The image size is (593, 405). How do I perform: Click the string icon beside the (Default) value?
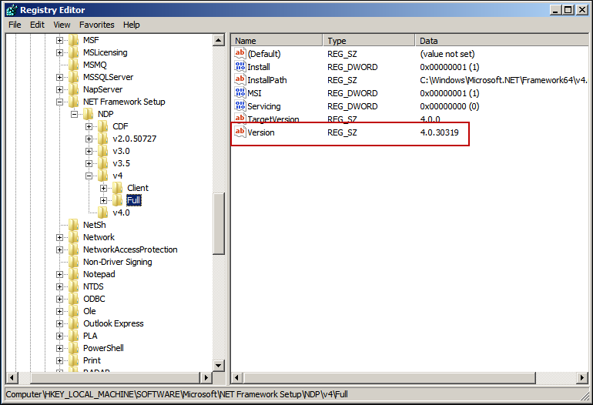point(240,53)
